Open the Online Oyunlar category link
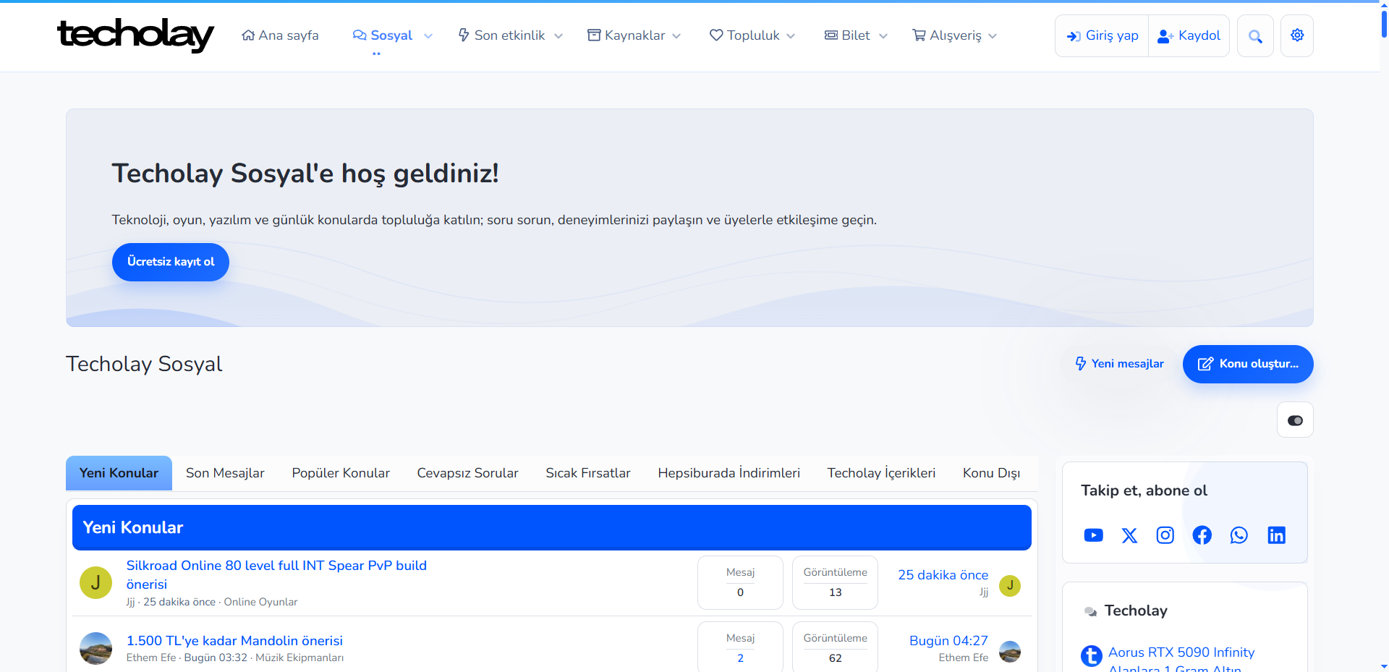 260,602
